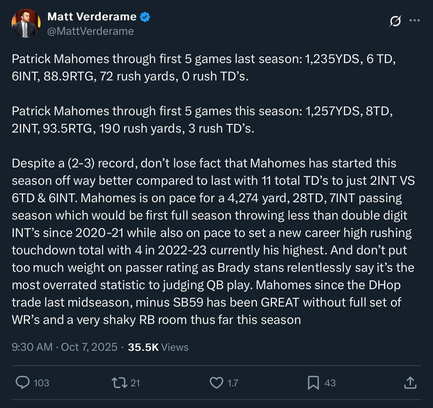
Task: Click the blue verified badge
Action: click(145, 17)
